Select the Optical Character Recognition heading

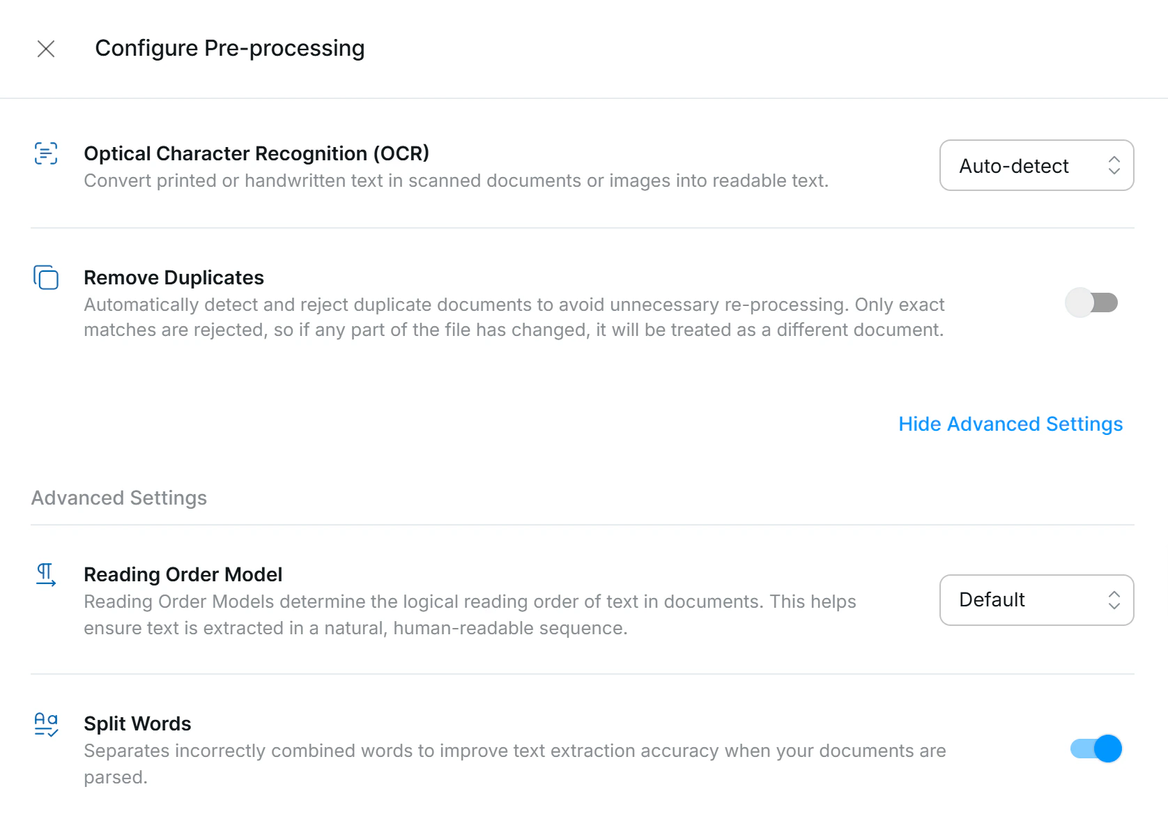pos(256,153)
